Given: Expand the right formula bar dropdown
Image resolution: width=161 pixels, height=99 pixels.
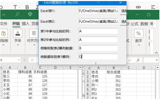Looking at the screenshot, I should tap(157, 60).
